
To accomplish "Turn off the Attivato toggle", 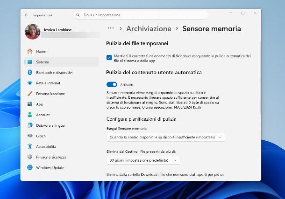I will coord(112,85).
